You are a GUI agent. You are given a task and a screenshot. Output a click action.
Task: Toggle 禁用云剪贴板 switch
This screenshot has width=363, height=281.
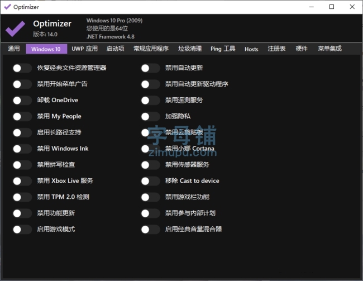(150, 133)
